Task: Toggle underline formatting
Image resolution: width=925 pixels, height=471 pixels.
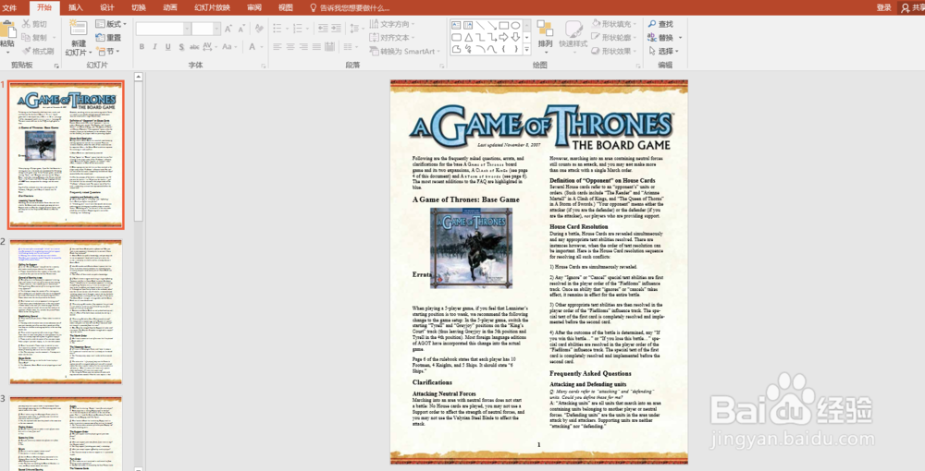Action: pos(167,46)
